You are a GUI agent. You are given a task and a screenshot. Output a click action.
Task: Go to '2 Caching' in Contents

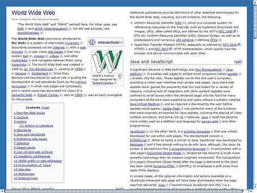pos(21,117)
